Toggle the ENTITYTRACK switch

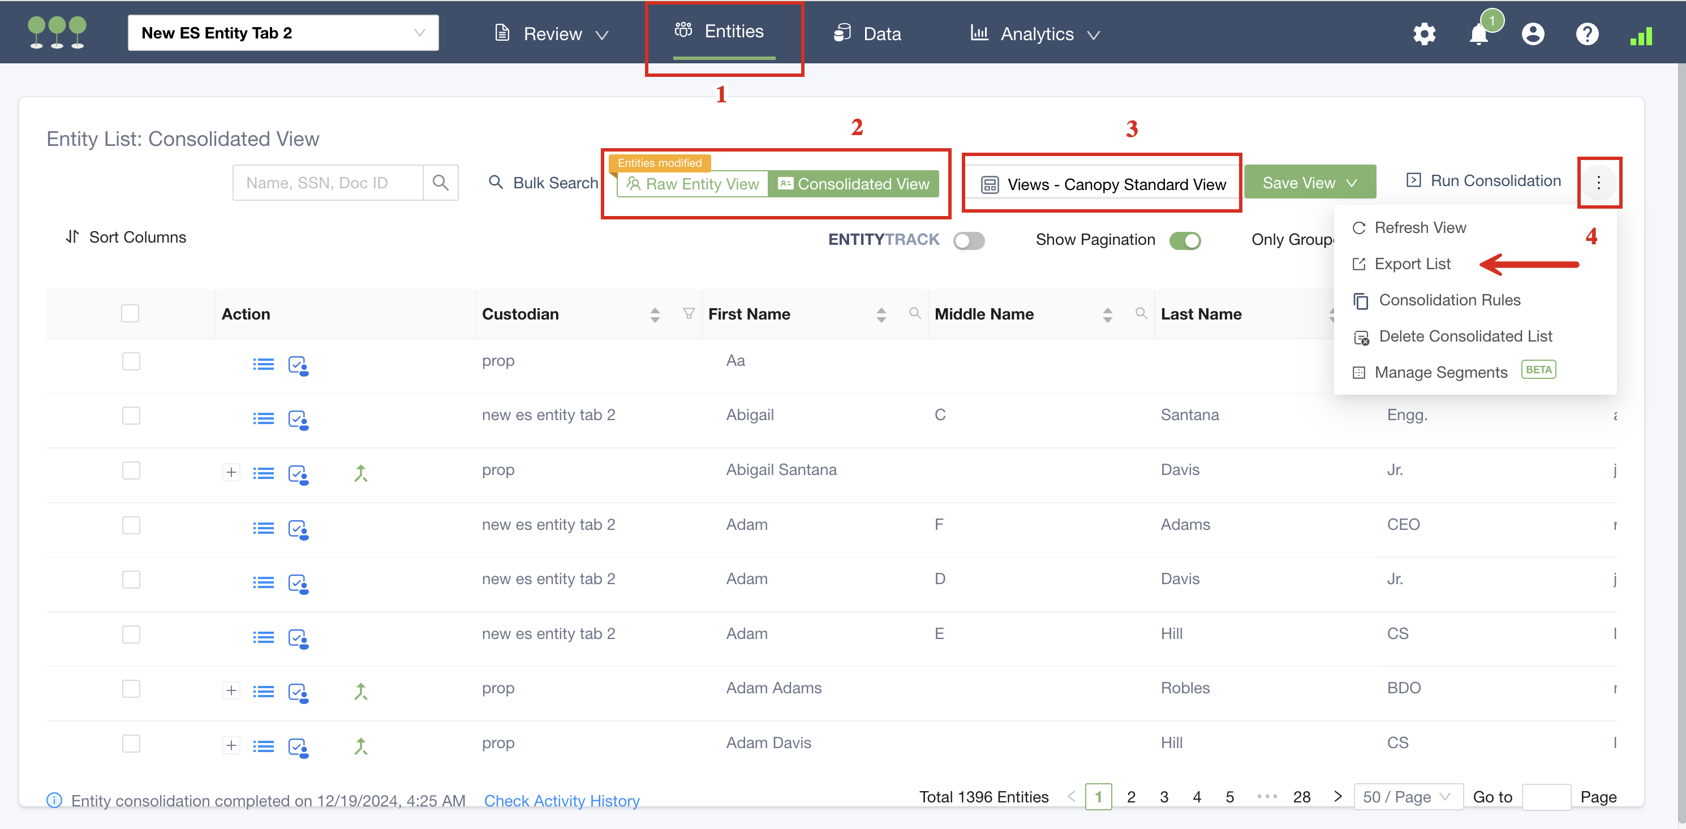pos(969,241)
